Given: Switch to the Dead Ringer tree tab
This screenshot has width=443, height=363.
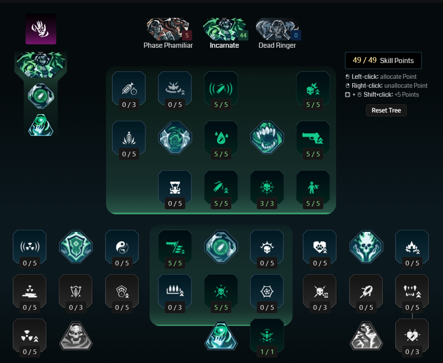Looking at the screenshot, I should (x=277, y=33).
